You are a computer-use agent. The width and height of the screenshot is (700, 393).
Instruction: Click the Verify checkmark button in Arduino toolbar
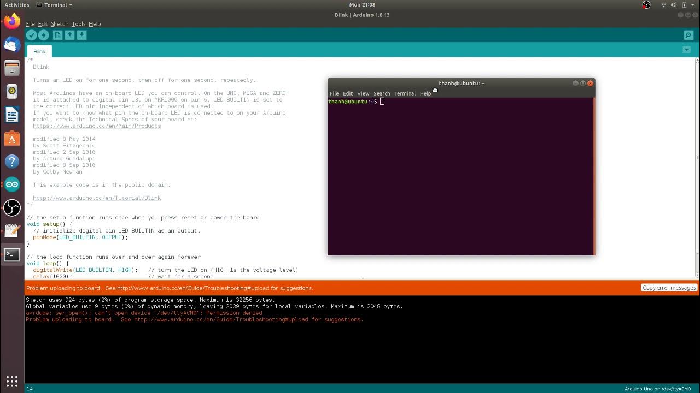(32, 35)
